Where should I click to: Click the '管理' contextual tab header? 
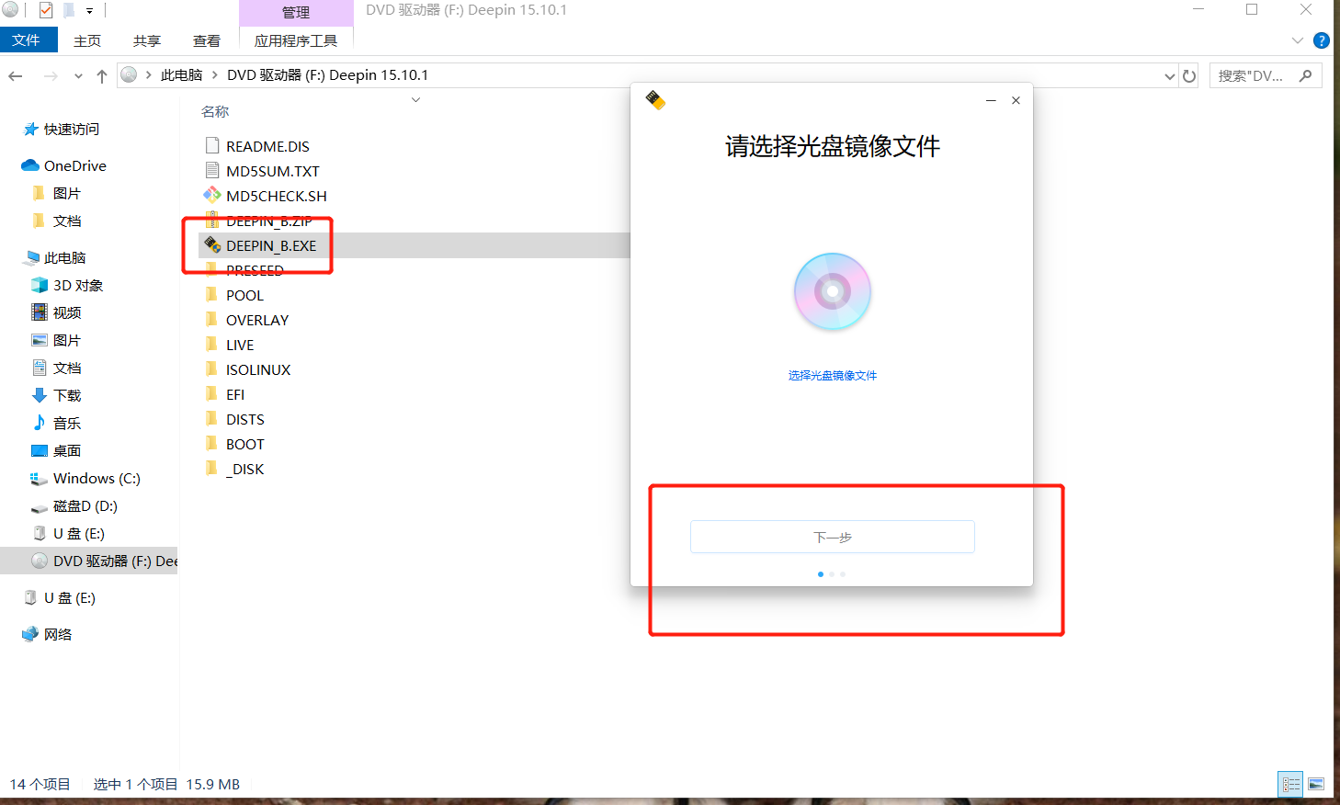(x=296, y=12)
